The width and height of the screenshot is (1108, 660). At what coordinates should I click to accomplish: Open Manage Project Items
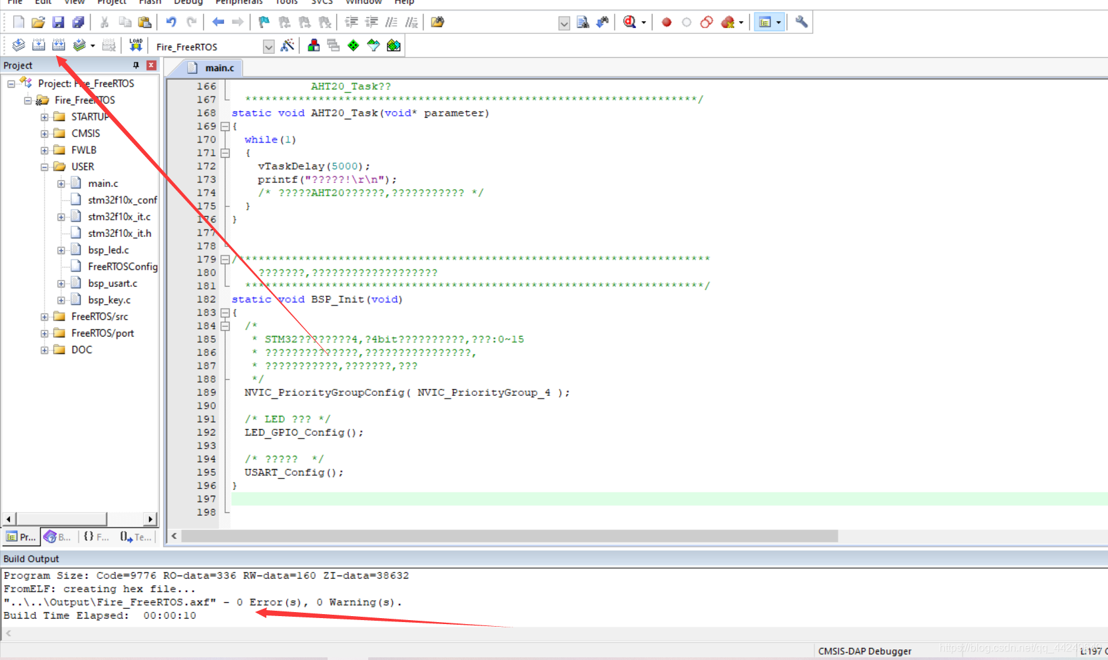pos(314,45)
